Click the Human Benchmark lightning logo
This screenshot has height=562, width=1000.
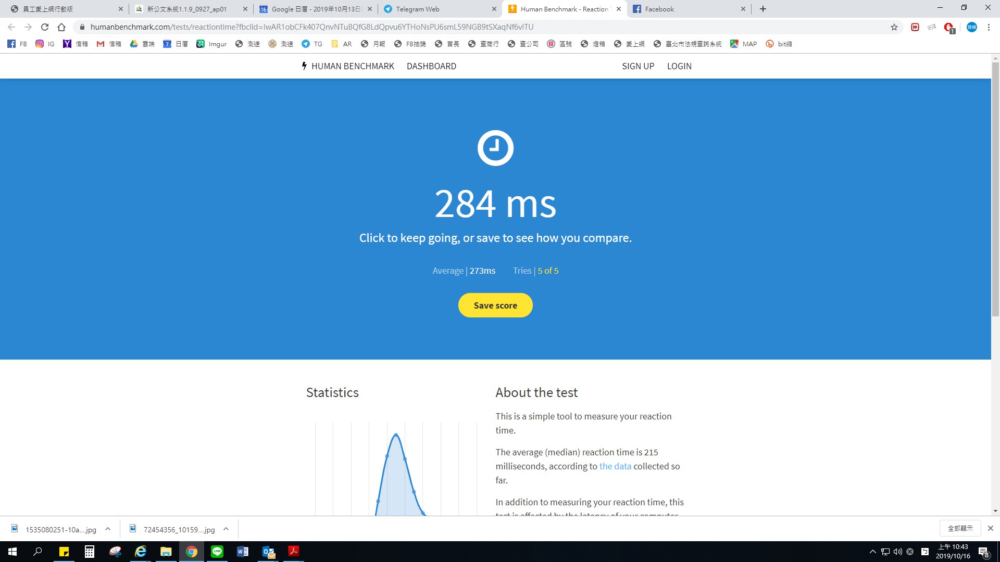click(304, 66)
